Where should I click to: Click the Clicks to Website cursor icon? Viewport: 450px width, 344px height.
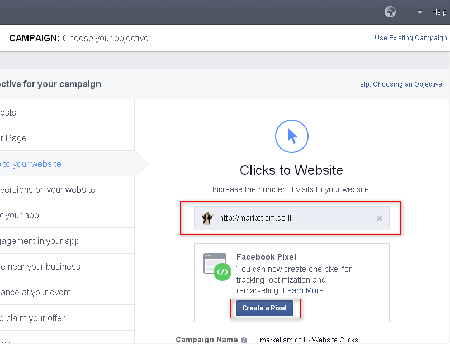tap(292, 136)
